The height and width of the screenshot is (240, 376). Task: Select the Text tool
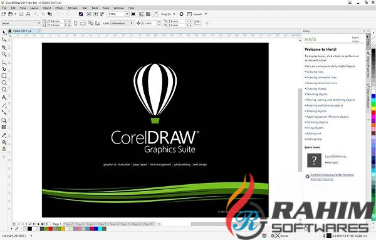4,98
